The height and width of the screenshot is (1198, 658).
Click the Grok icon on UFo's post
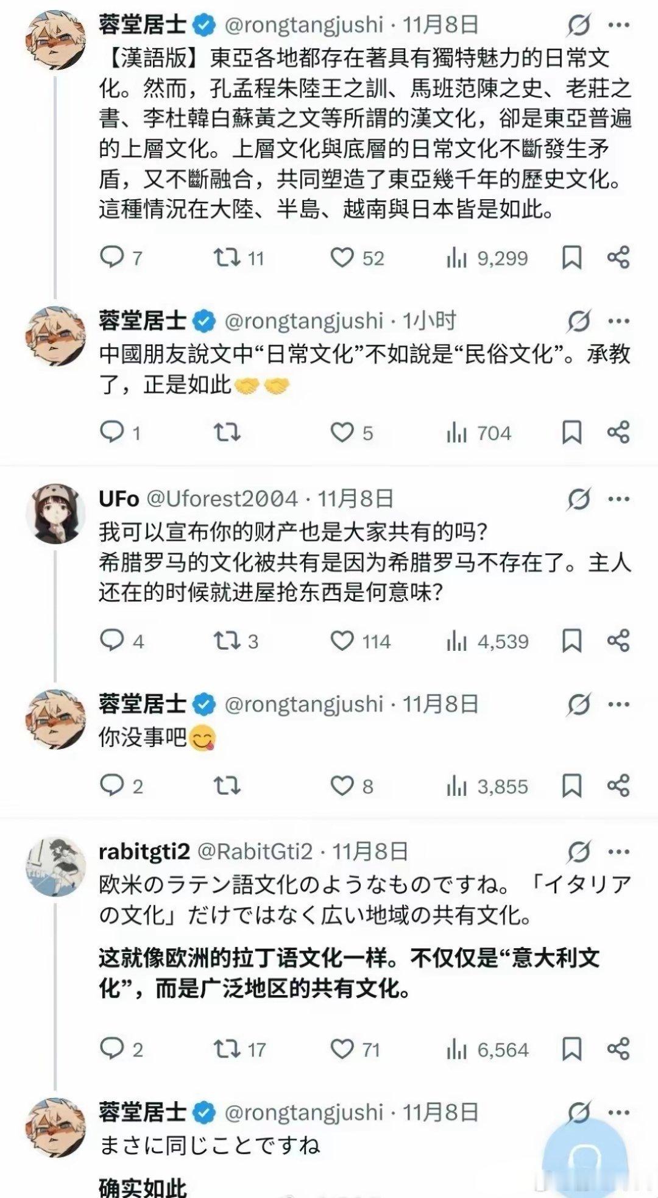(x=578, y=499)
